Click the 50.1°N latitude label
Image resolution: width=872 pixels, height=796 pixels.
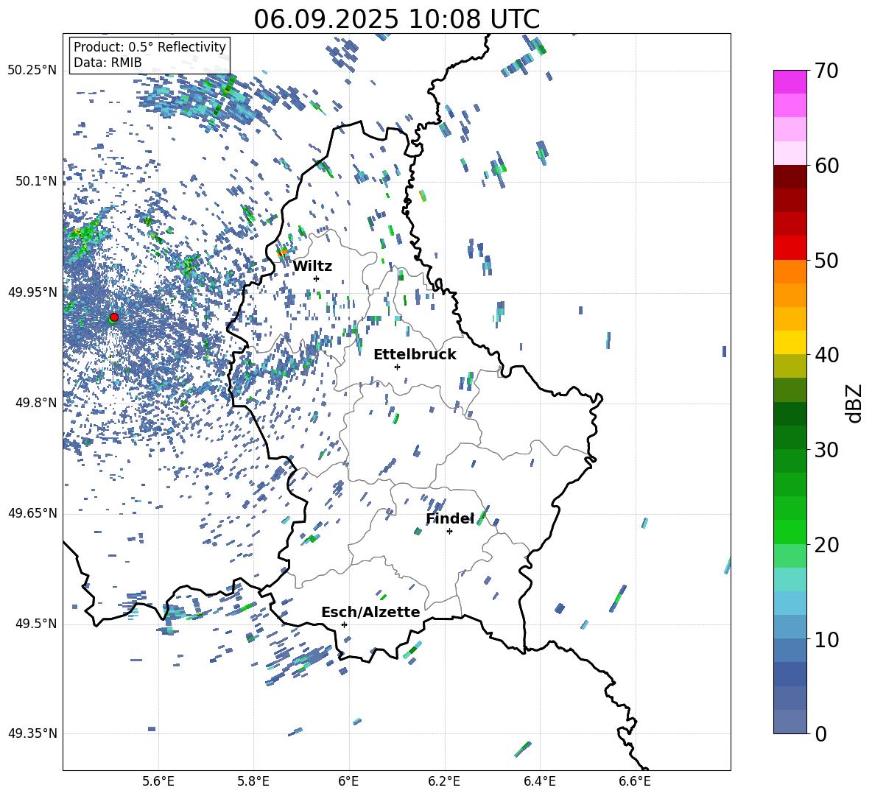click(x=35, y=181)
